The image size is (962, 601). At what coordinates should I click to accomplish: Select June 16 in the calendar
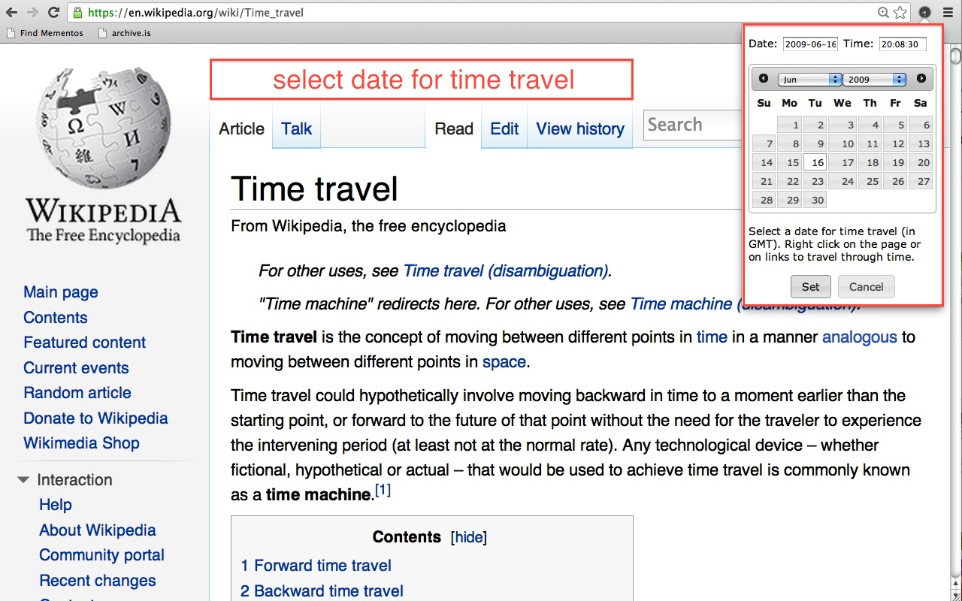coord(815,162)
